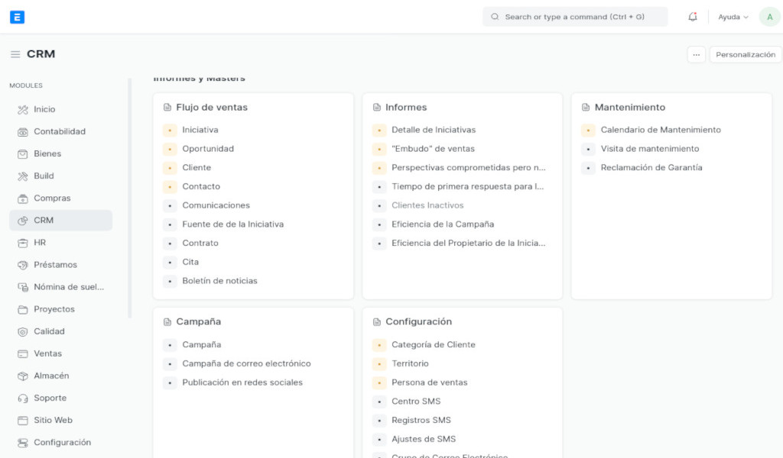Viewport: 783px width, 458px height.
Task: Select Proyectos in the modules sidebar
Action: coord(54,309)
